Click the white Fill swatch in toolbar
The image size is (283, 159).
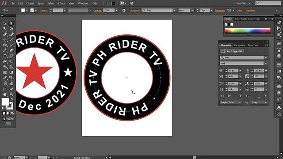click(x=5, y=102)
